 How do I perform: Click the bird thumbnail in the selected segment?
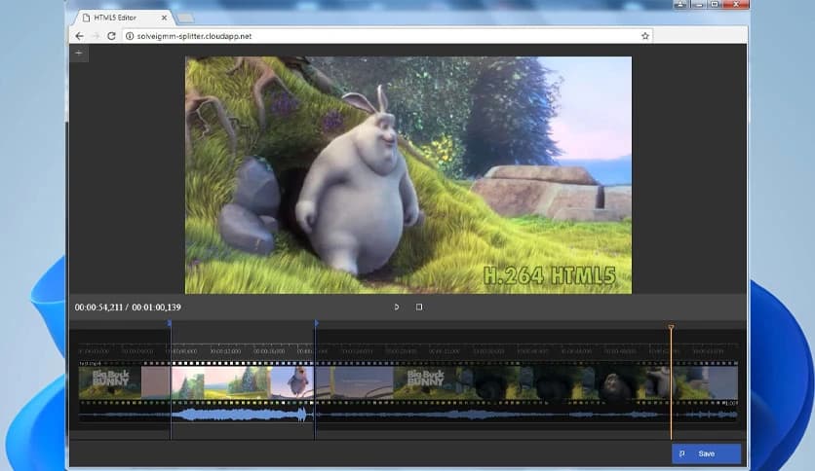292,382
